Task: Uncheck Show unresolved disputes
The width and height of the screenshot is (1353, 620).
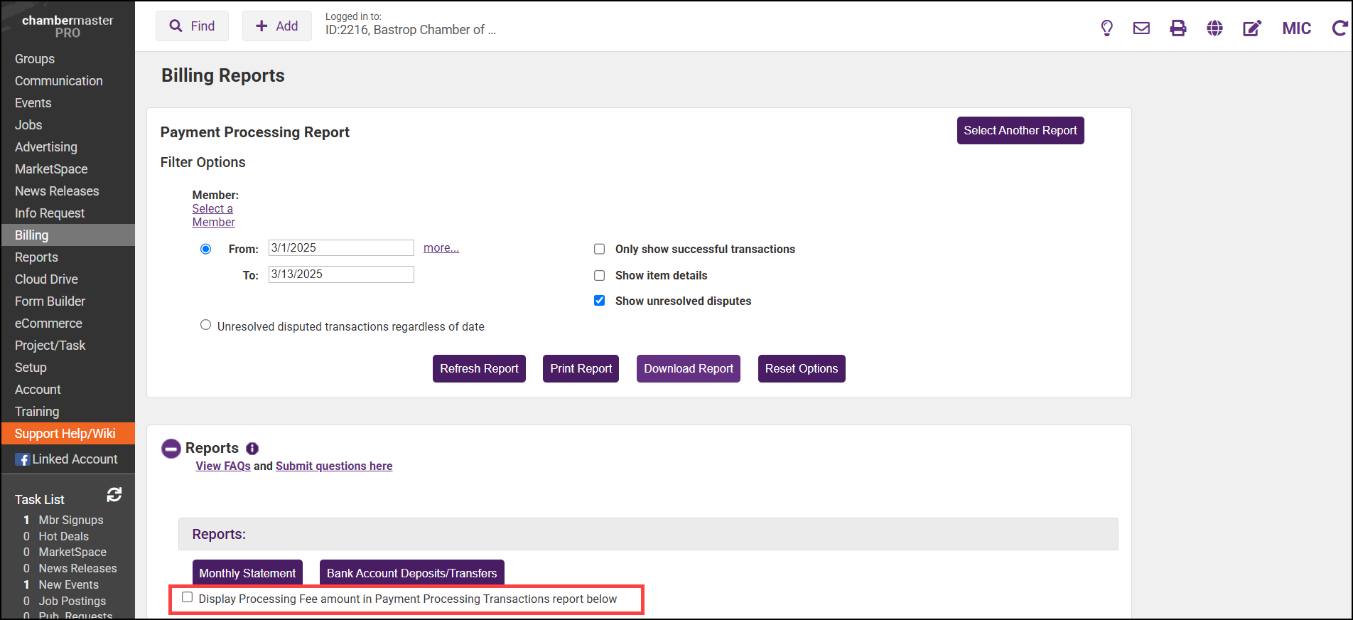Action: tap(600, 301)
